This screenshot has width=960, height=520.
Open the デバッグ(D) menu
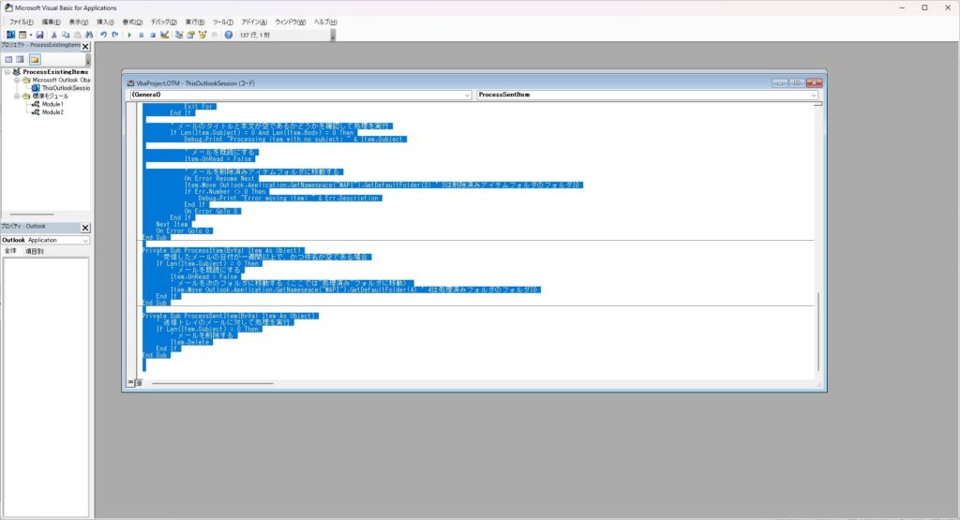point(163,22)
